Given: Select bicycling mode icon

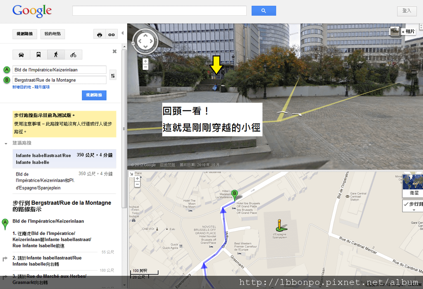Looking at the screenshot, I should point(74,55).
